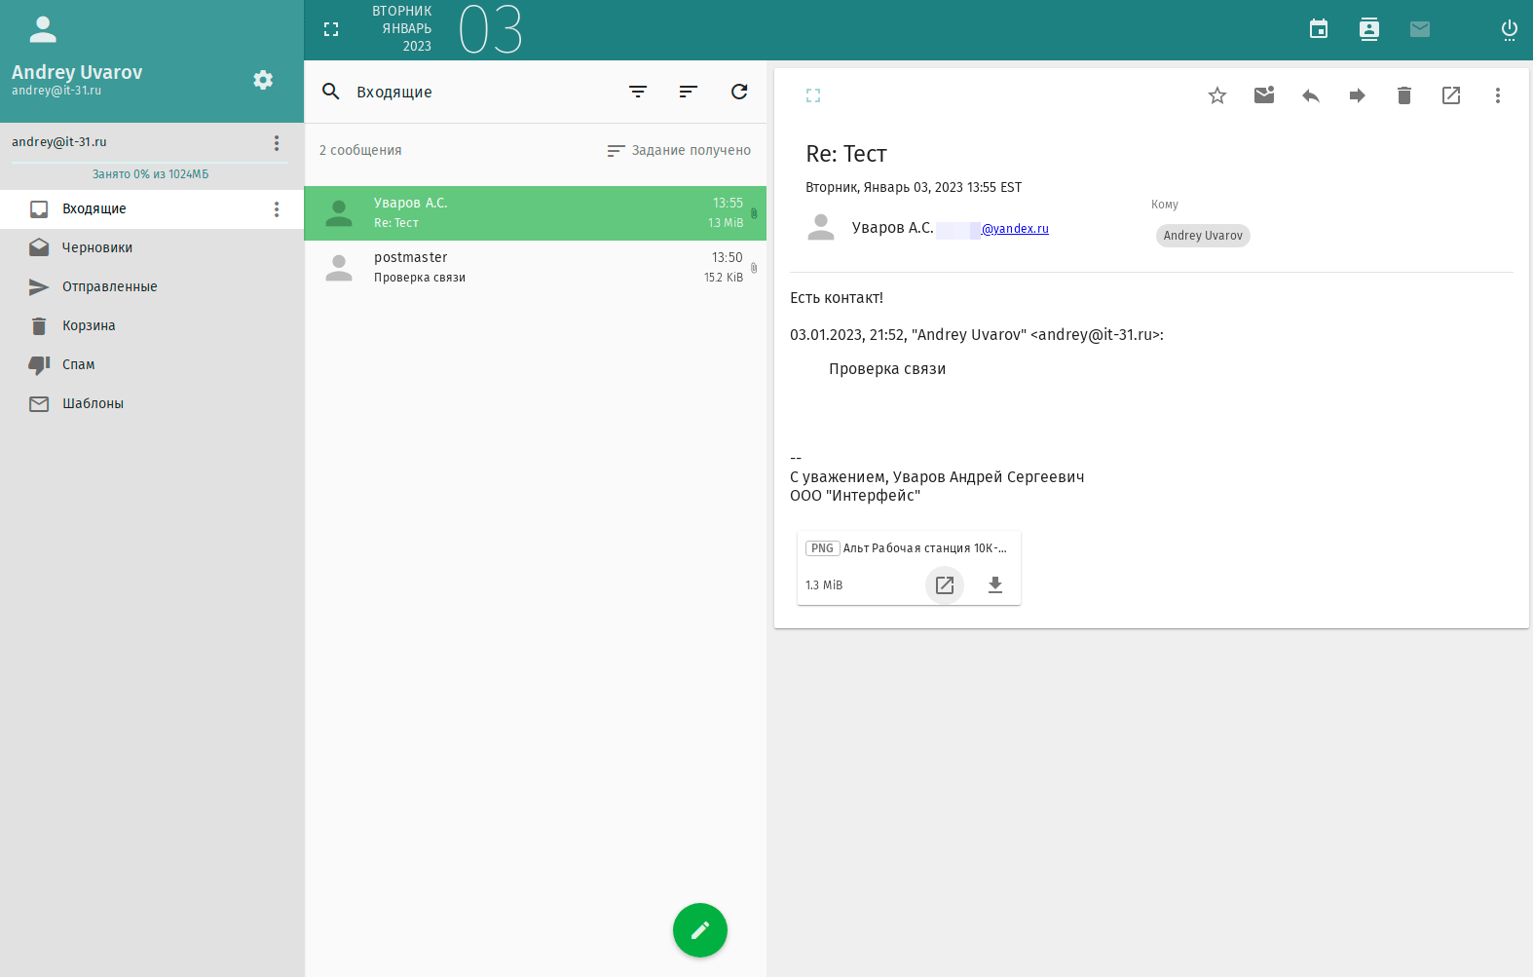Click the search magnifier icon
The image size is (1533, 977).
point(331,92)
